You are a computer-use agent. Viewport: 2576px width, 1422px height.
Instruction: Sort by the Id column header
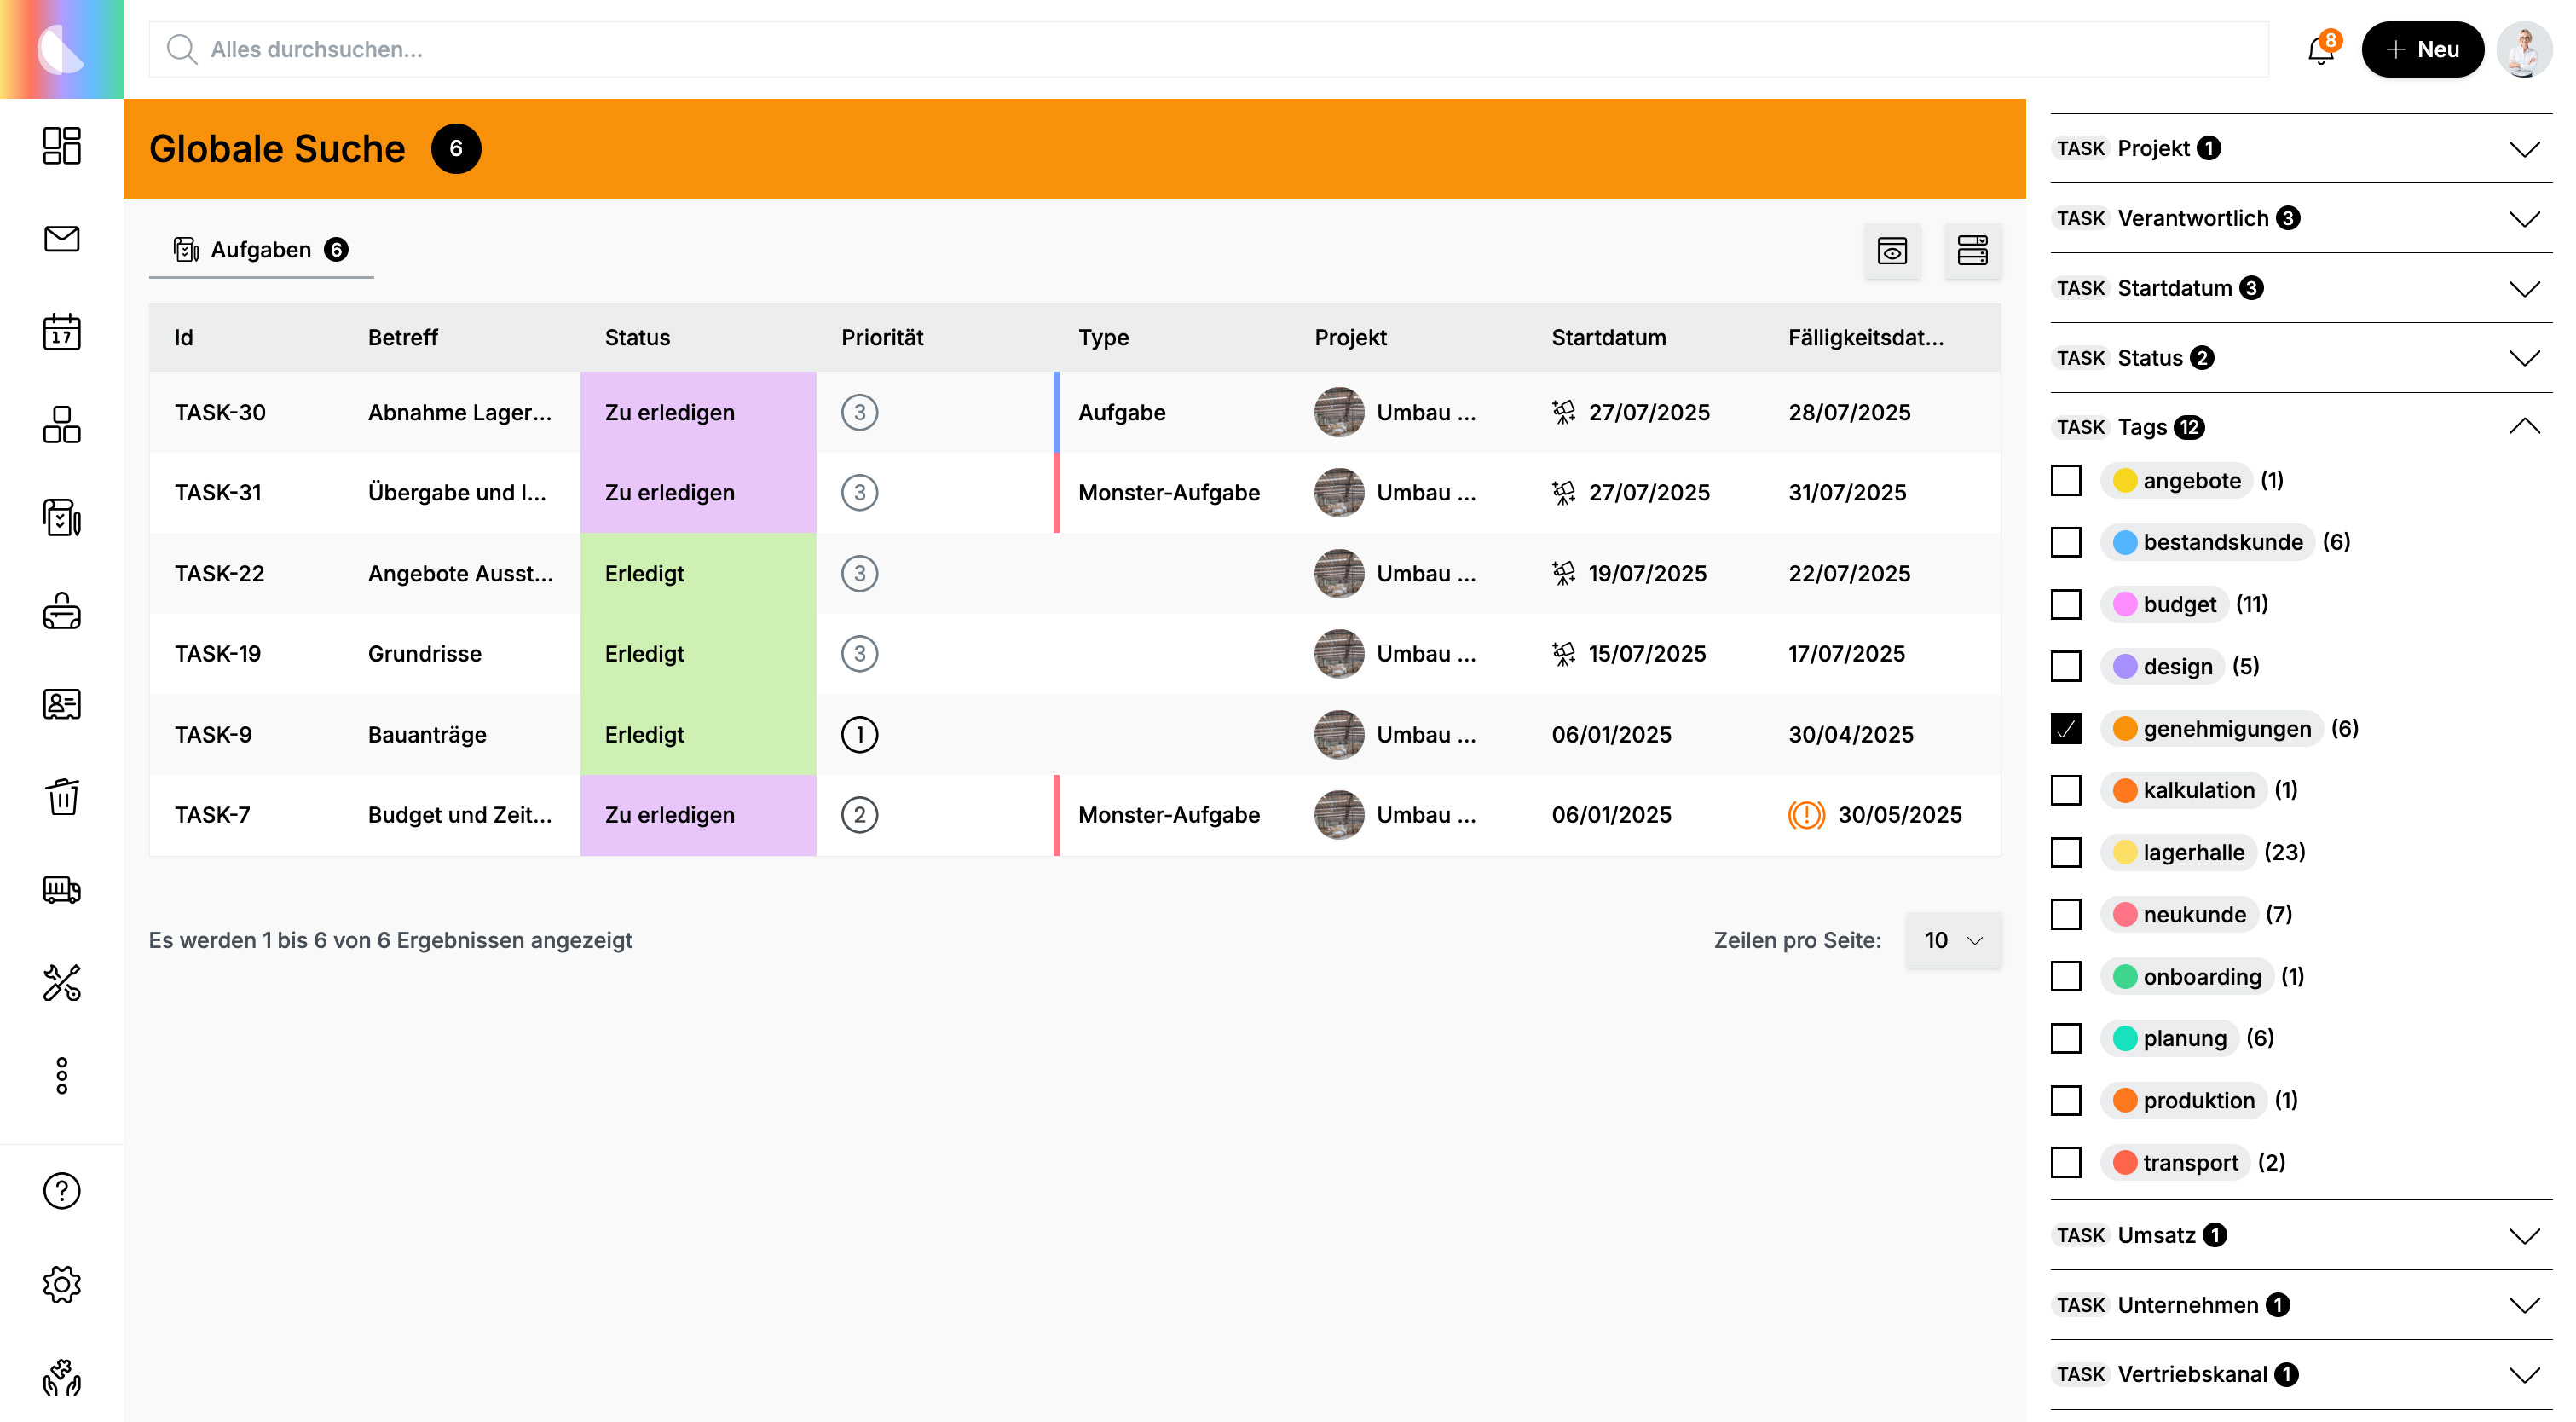pos(184,338)
